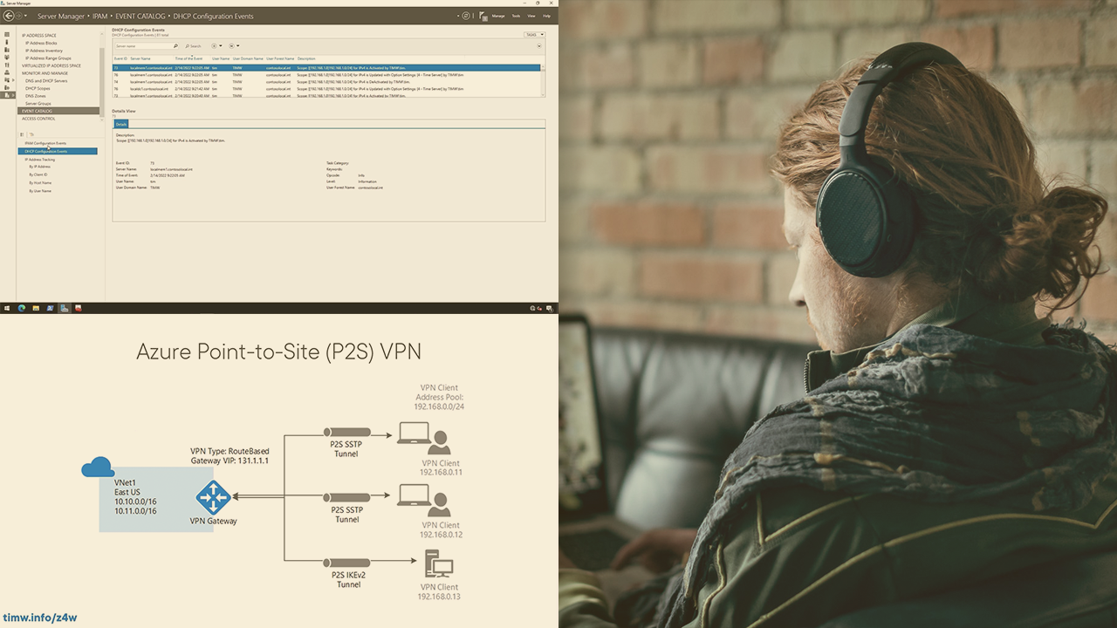Select the Details tab in Details View
This screenshot has height=628, width=1117.
click(x=121, y=125)
